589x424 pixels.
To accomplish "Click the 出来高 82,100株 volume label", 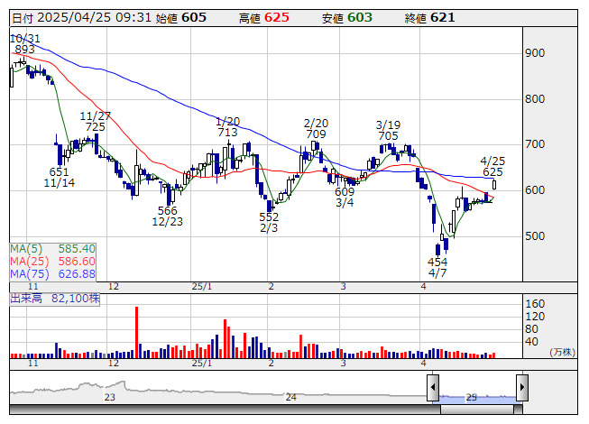I will coord(53,298).
